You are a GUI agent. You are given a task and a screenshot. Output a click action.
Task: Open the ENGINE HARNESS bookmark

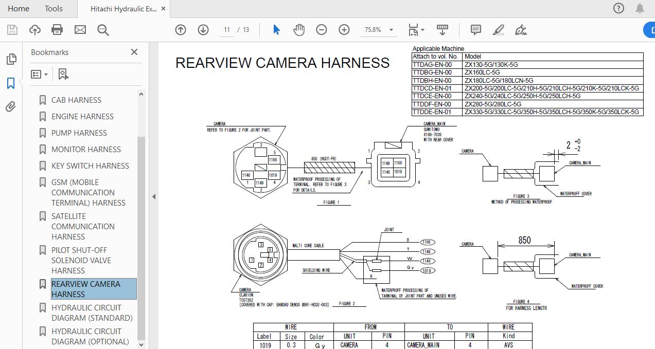(82, 116)
